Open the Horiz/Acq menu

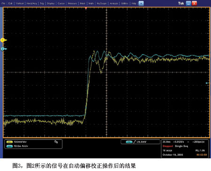click(31, 3)
